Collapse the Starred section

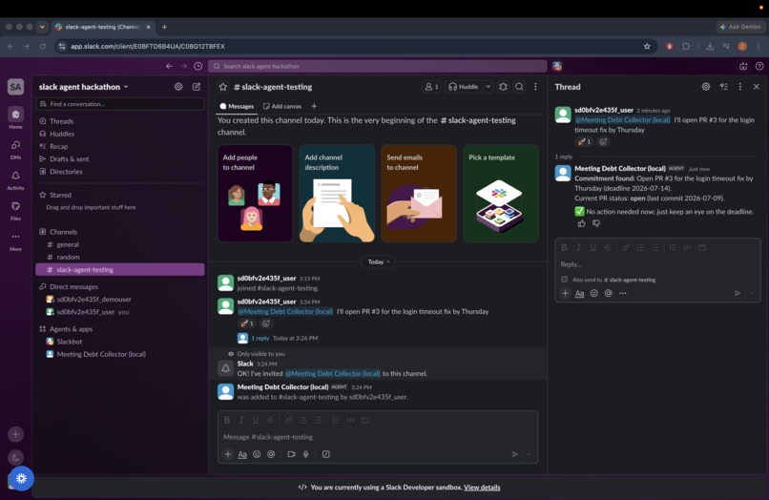point(60,195)
